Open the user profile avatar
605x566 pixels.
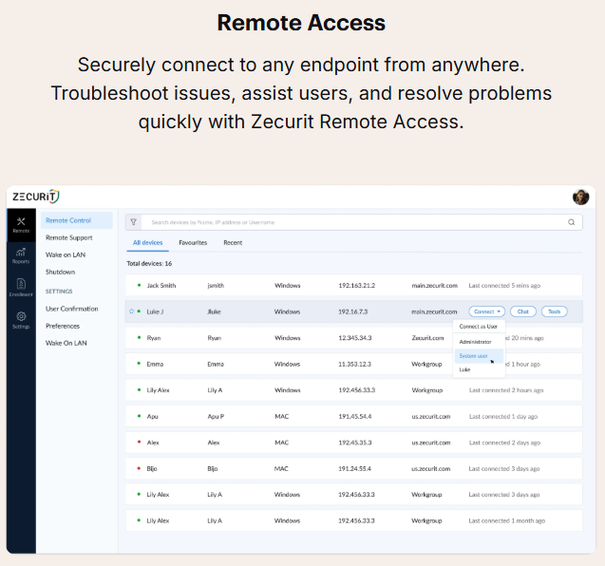580,197
